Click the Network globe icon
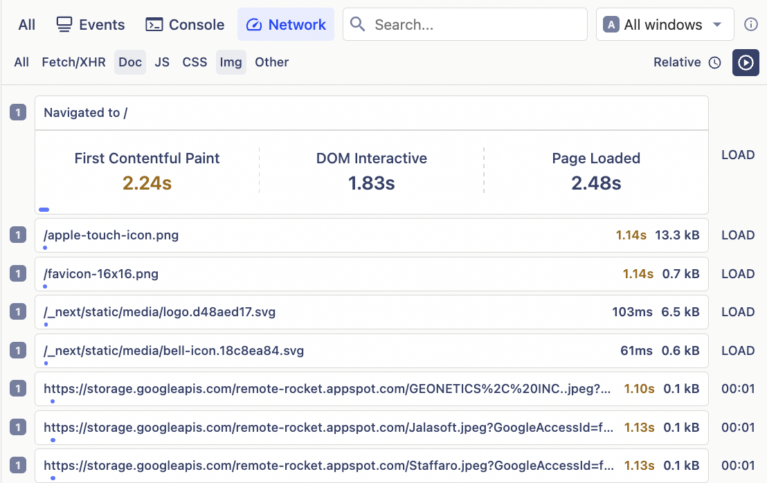 point(255,24)
